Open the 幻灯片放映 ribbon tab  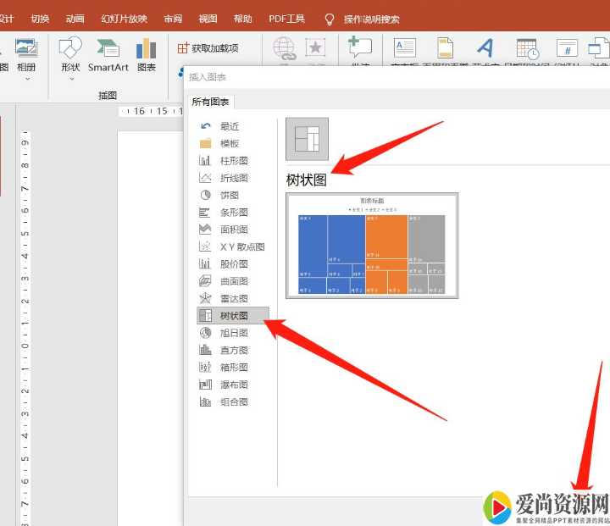(x=124, y=19)
